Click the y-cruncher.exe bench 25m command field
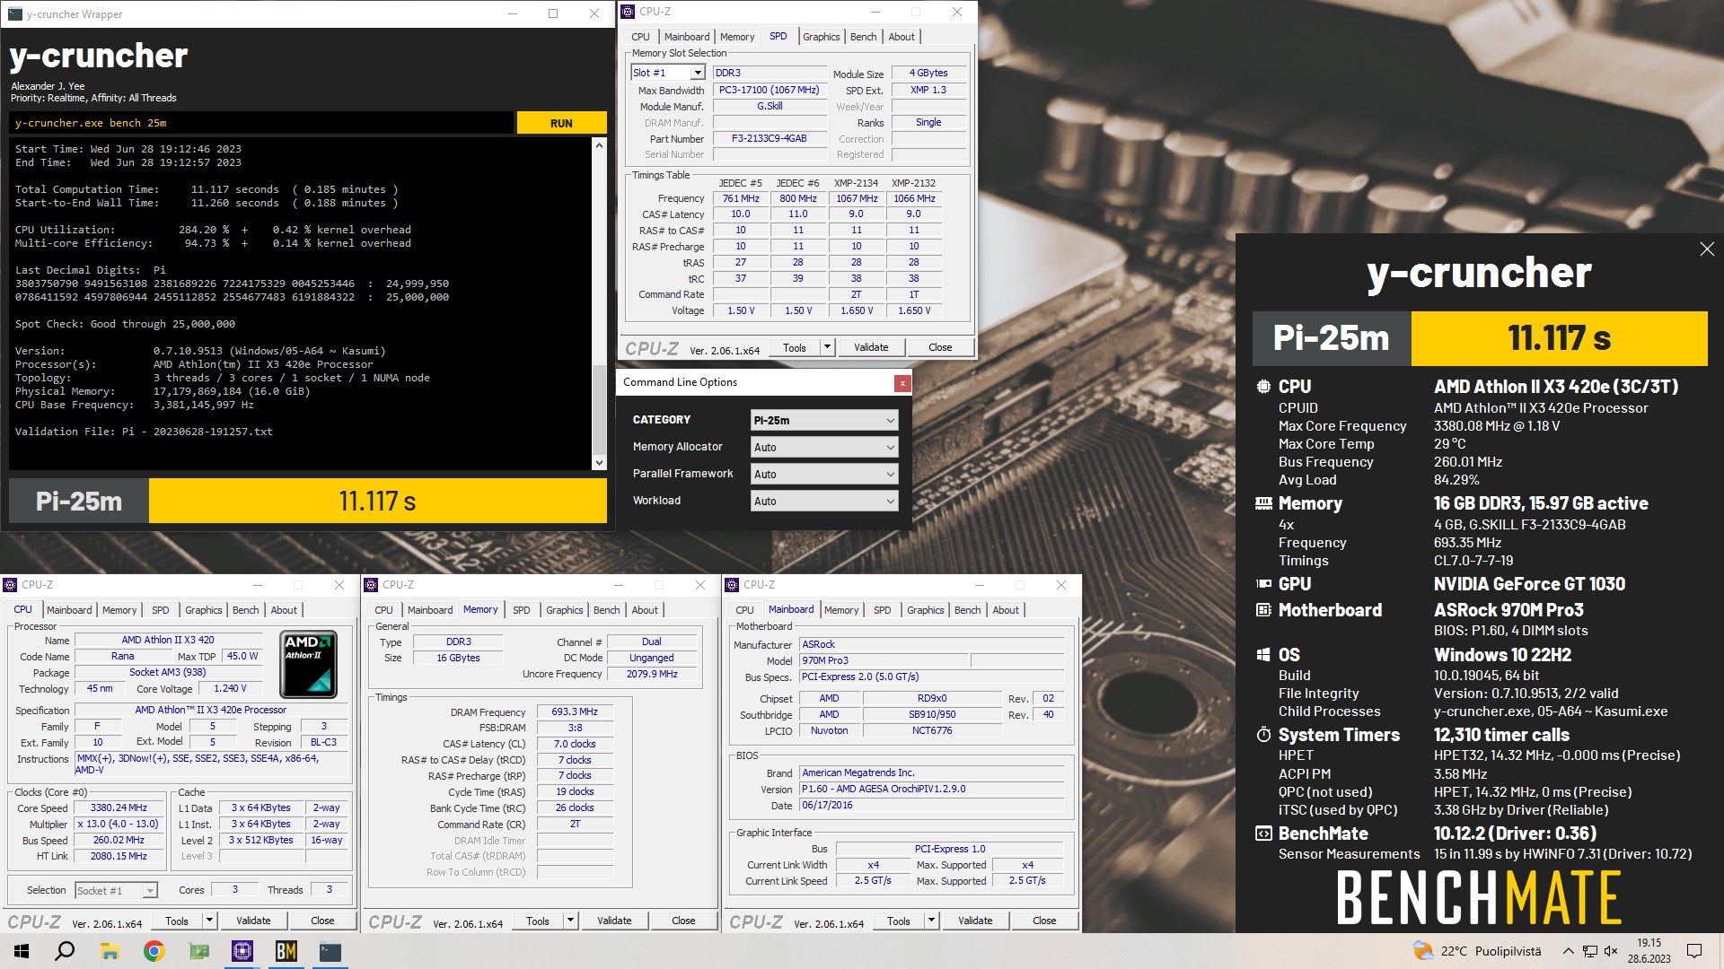The width and height of the screenshot is (1724, 969). pyautogui.click(x=261, y=123)
